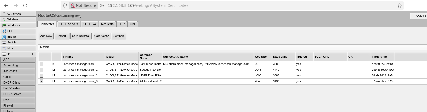The height and width of the screenshot is (112, 427).
Task: Open the Wireless menu icon
Action: tap(4, 19)
